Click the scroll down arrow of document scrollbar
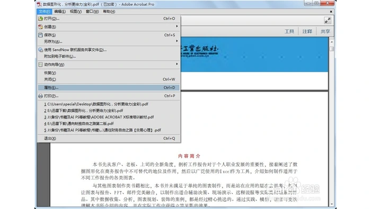 click(x=332, y=204)
